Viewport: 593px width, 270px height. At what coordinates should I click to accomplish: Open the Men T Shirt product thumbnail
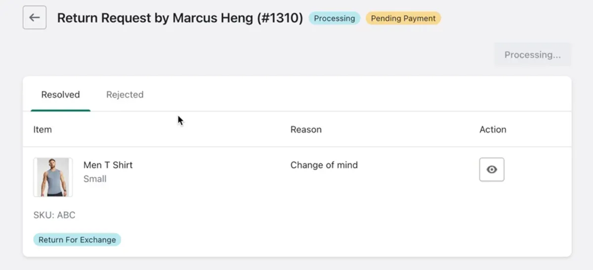pos(53,177)
